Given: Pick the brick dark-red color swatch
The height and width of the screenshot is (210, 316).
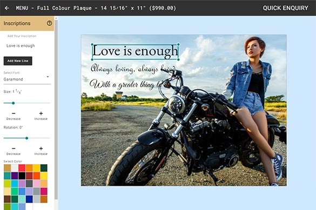Looking at the screenshot, I should pyautogui.click(x=29, y=176).
